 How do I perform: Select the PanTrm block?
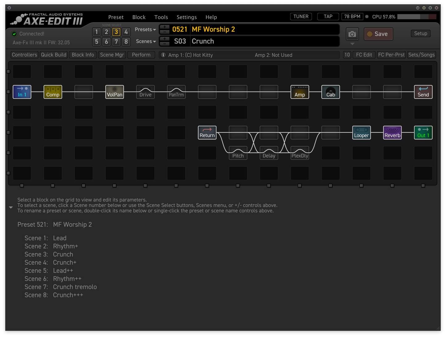click(176, 92)
